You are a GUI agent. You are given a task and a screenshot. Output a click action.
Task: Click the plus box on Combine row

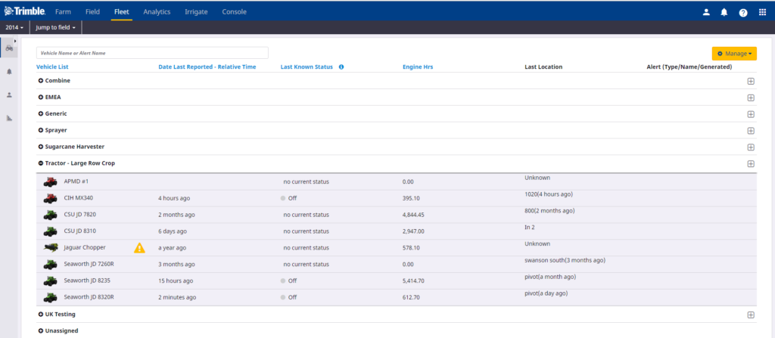point(751,81)
